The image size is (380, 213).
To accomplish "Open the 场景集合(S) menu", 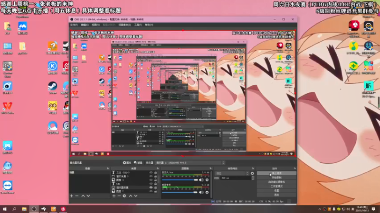I will (x=124, y=25).
